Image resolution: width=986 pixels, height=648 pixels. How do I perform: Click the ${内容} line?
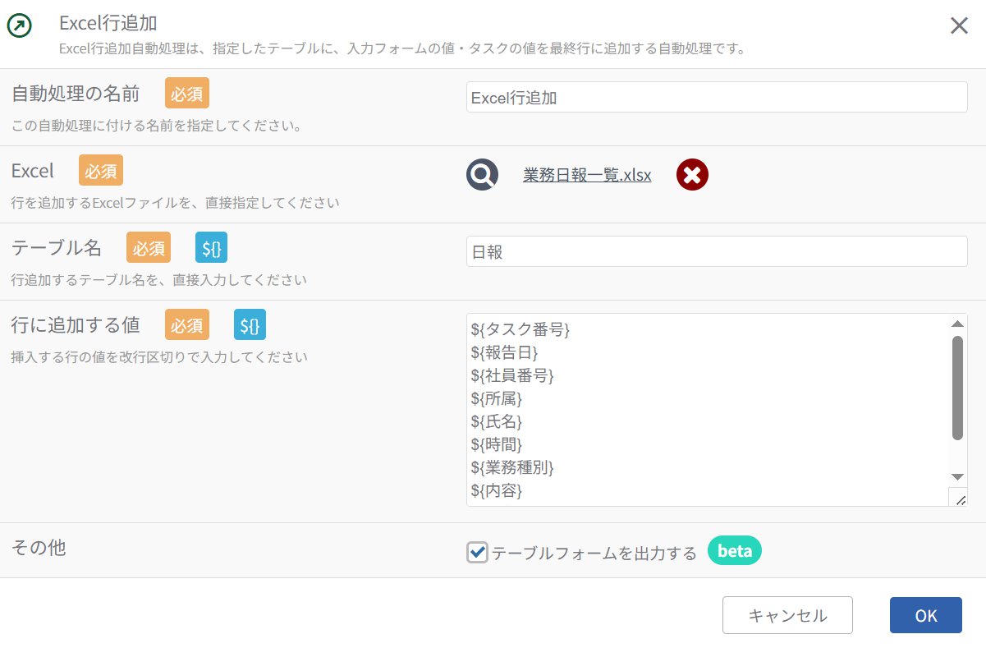497,490
